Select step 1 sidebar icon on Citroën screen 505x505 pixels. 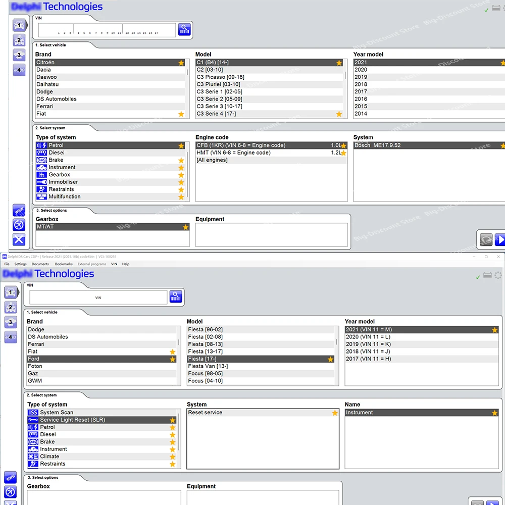point(19,25)
